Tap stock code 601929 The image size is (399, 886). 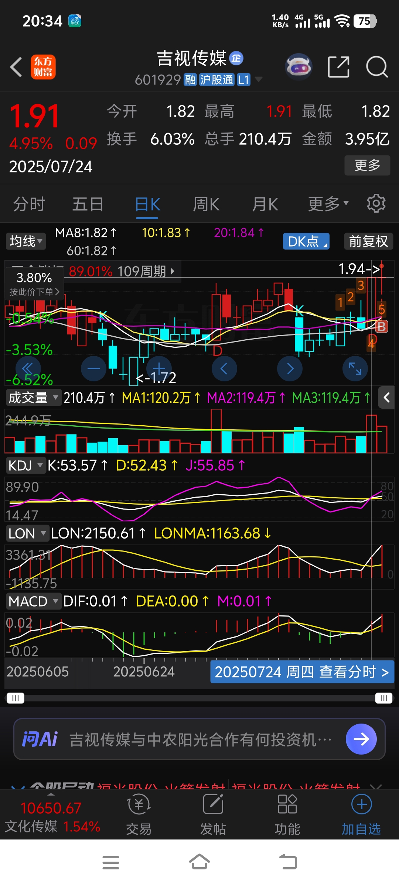click(x=158, y=80)
